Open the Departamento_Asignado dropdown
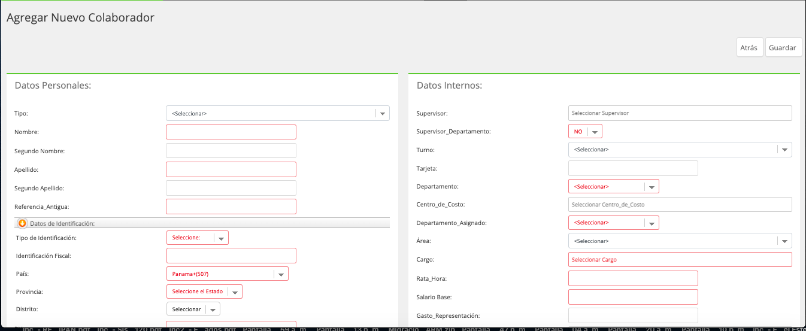Screen dimensions: 806x331 point(614,223)
